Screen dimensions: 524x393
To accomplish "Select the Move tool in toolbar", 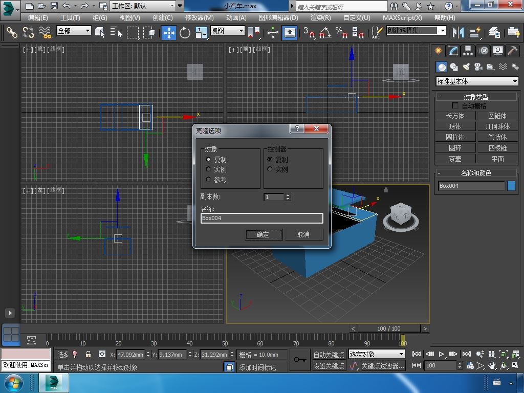I will [169, 33].
